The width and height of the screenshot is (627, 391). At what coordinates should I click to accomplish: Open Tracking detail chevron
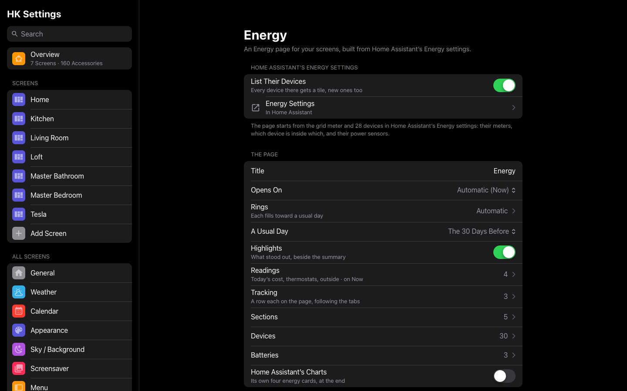(514, 297)
